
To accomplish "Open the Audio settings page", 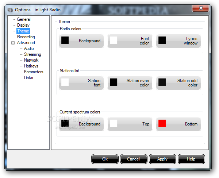I will tap(29, 49).
